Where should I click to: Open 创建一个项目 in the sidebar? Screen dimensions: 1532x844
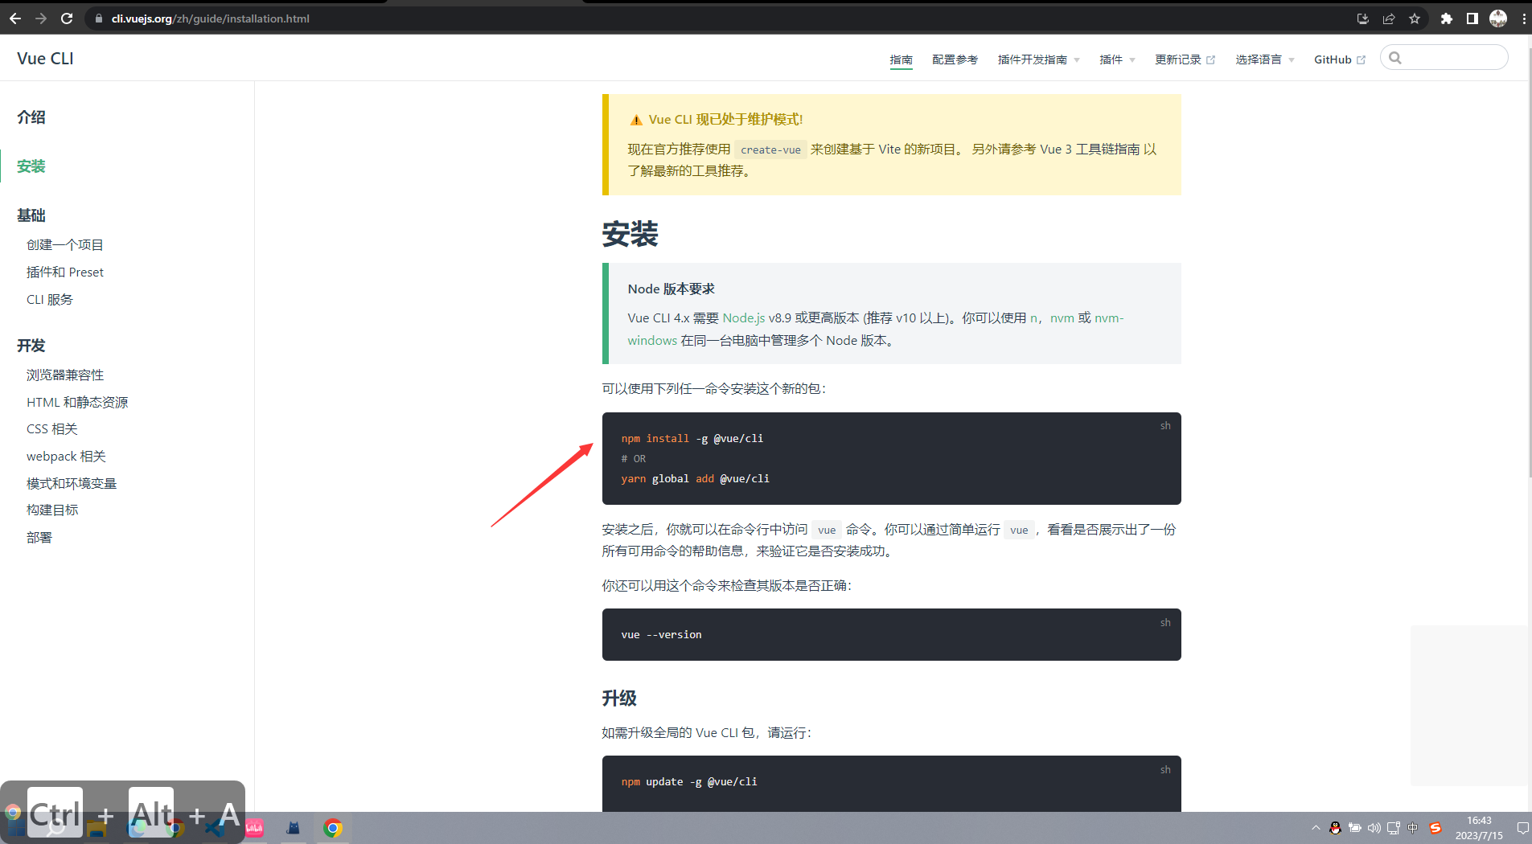65,245
